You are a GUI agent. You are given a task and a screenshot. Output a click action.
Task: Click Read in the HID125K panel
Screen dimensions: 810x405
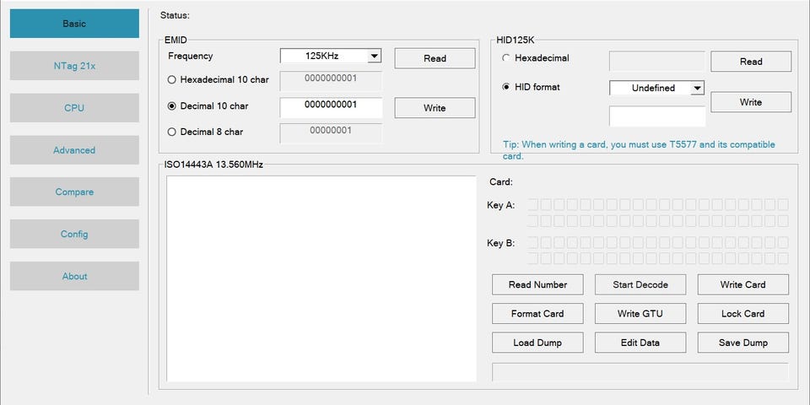click(x=750, y=62)
